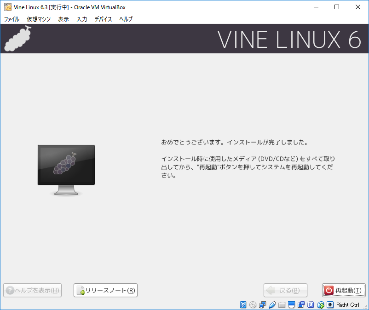Open the 仮想マシン menu
369x310 pixels.
click(x=39, y=19)
